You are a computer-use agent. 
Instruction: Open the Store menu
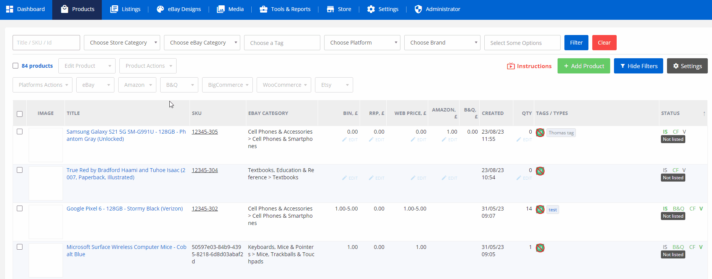click(x=339, y=9)
